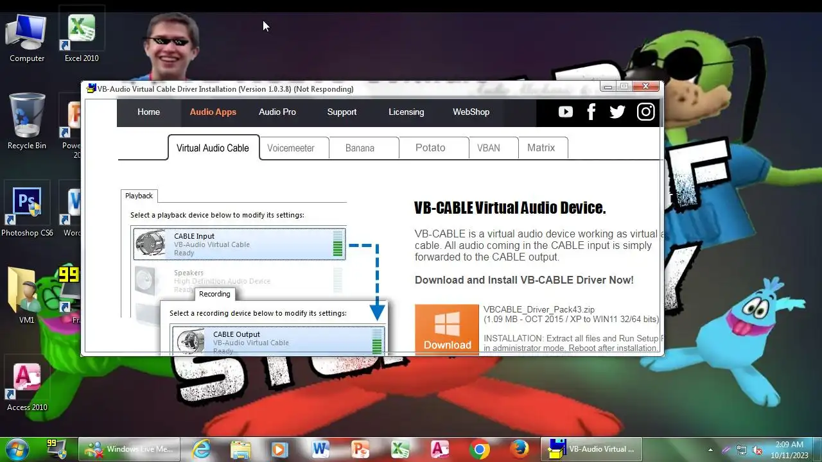Open the Instagram icon in the header
Screen dimensions: 822x462
[x=645, y=112]
